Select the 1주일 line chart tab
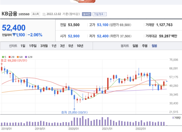Screen dimensions: 182x132 coord(33,46)
